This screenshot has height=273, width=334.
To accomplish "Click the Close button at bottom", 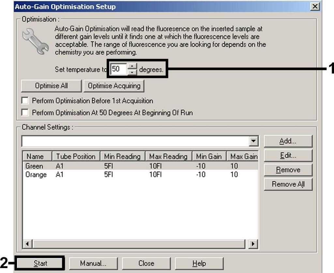I will point(146,263).
